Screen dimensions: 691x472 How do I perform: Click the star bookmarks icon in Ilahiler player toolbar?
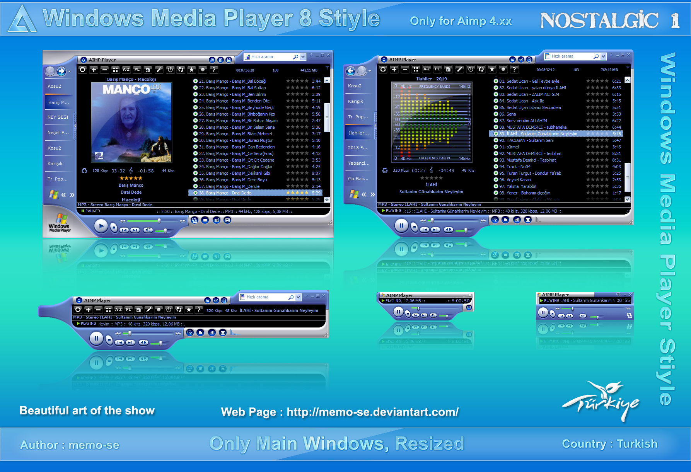point(492,69)
